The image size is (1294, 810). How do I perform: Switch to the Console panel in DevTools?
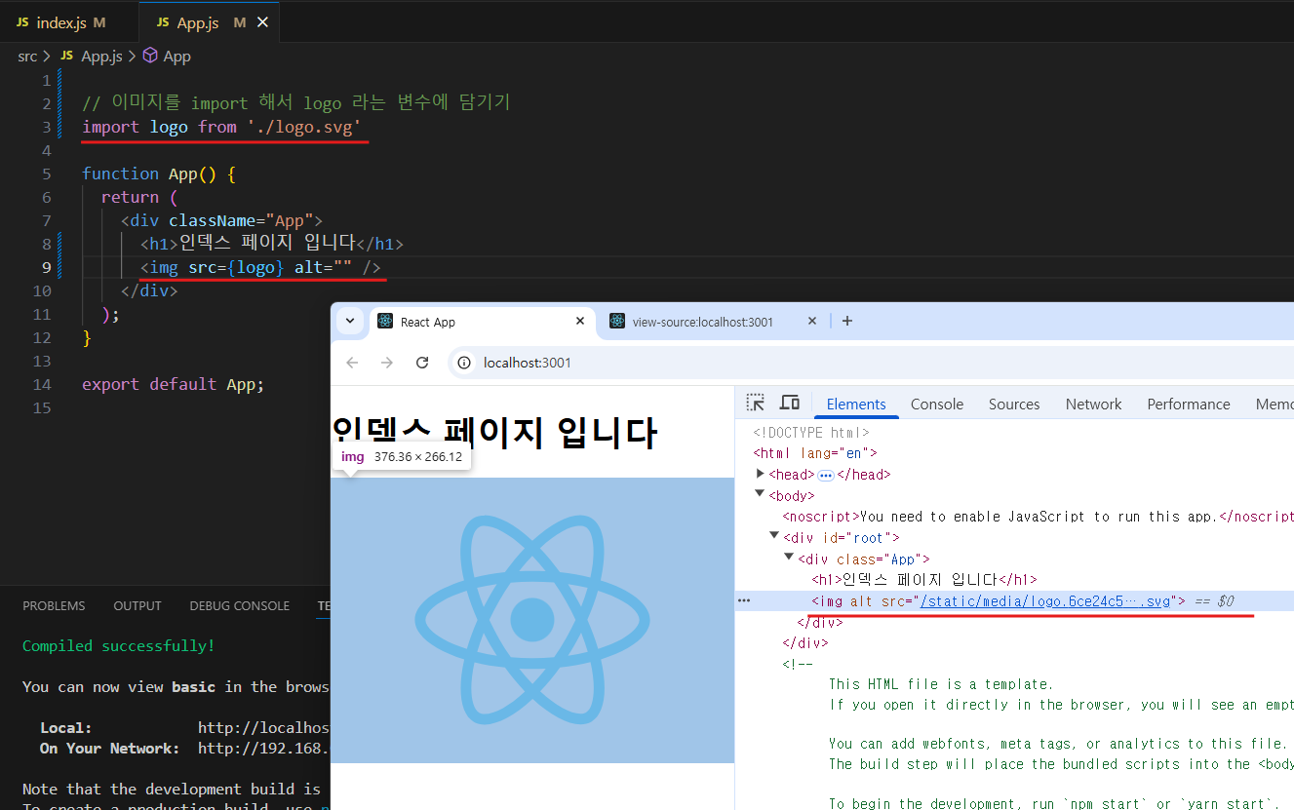click(936, 403)
